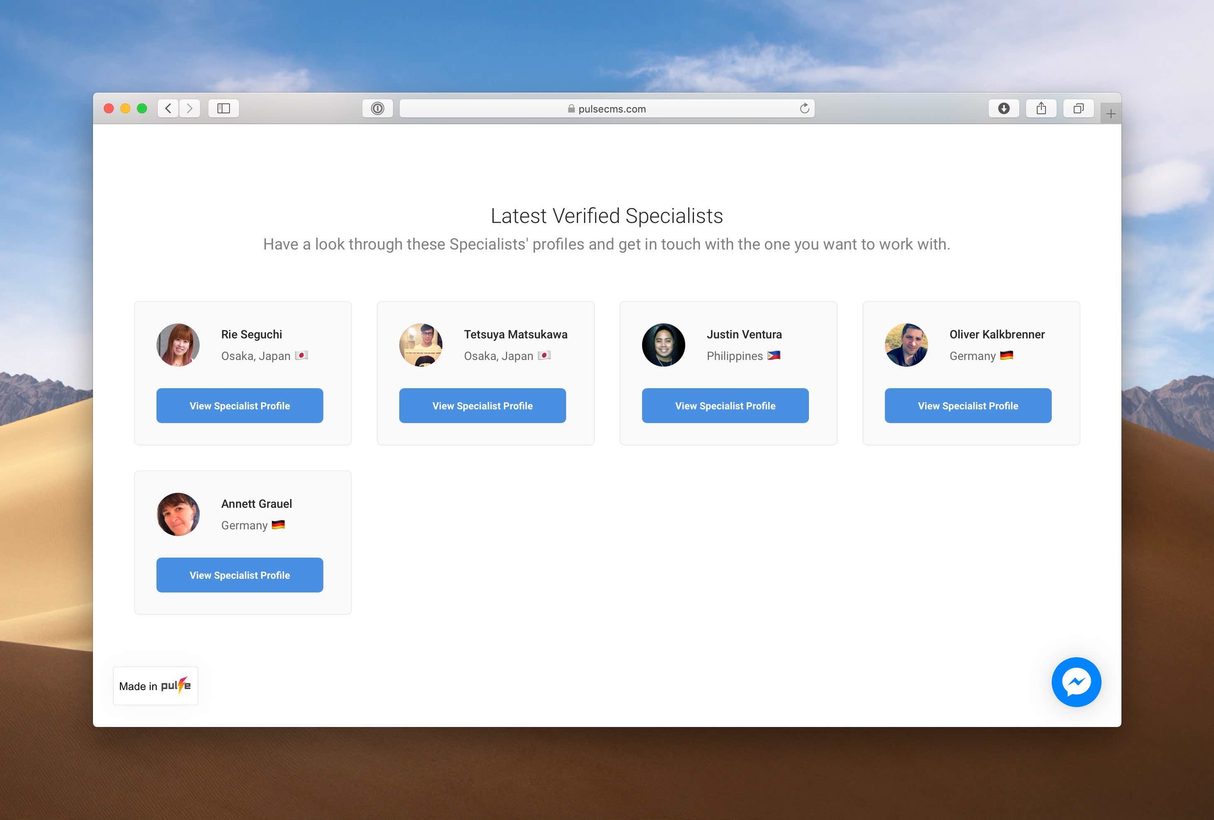The height and width of the screenshot is (820, 1214).
Task: View Rie Seguchi's specialist profile
Action: 240,406
